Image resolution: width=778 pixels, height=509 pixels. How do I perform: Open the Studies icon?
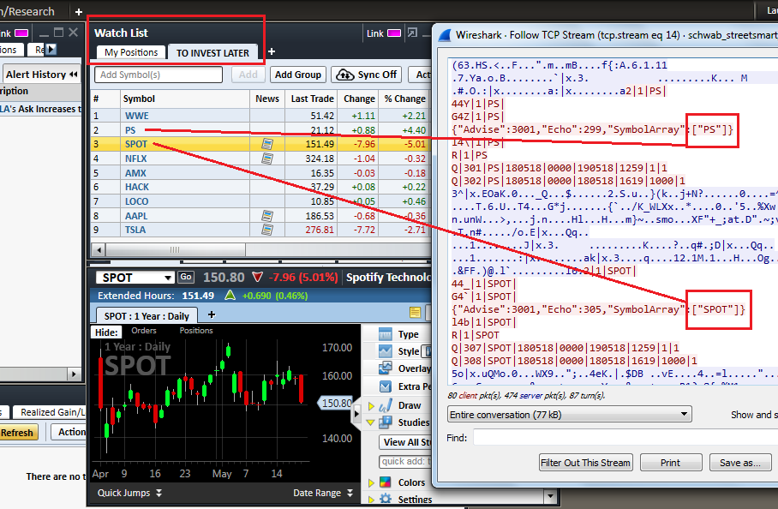click(x=385, y=422)
